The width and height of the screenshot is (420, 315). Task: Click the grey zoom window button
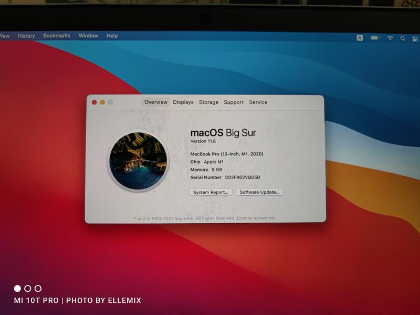[110, 102]
